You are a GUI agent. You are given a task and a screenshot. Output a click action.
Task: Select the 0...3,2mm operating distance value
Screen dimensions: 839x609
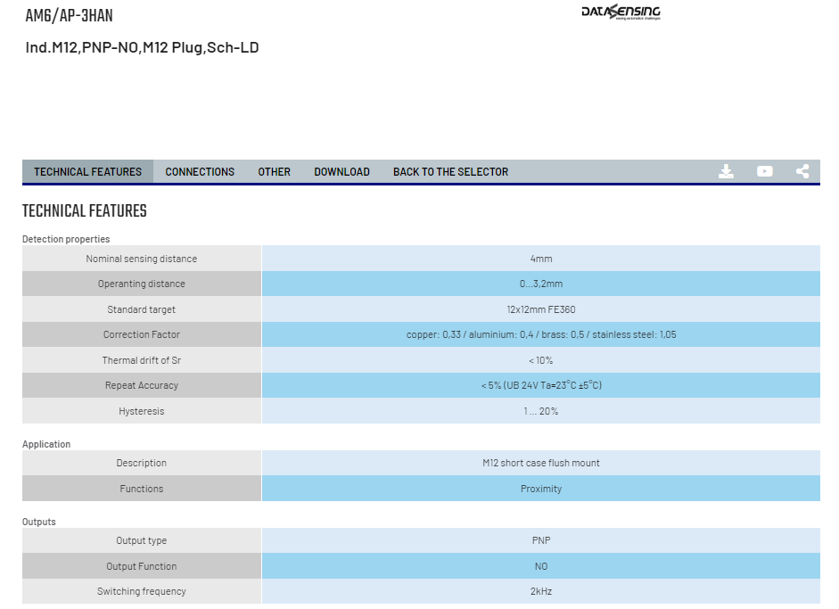coord(541,284)
